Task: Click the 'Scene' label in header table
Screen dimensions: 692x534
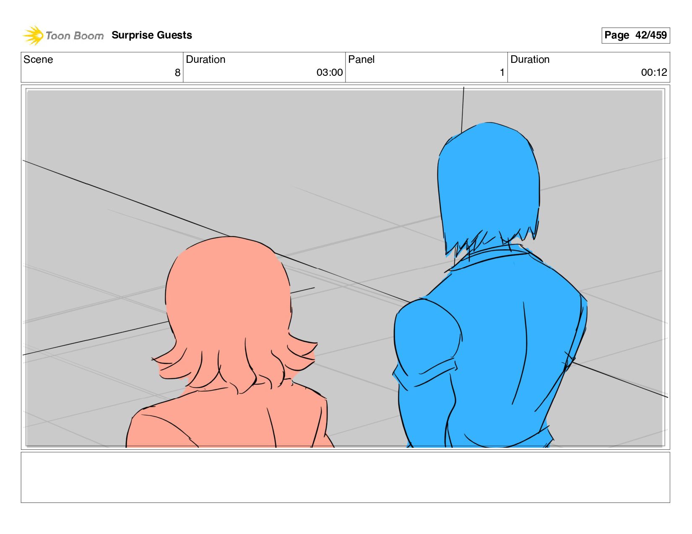Action: [x=38, y=59]
